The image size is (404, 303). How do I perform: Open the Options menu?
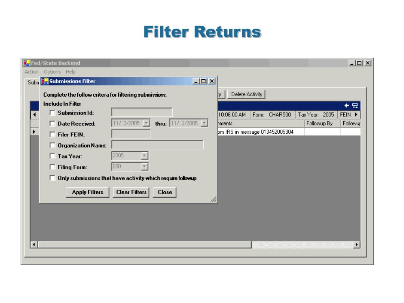tap(52, 72)
